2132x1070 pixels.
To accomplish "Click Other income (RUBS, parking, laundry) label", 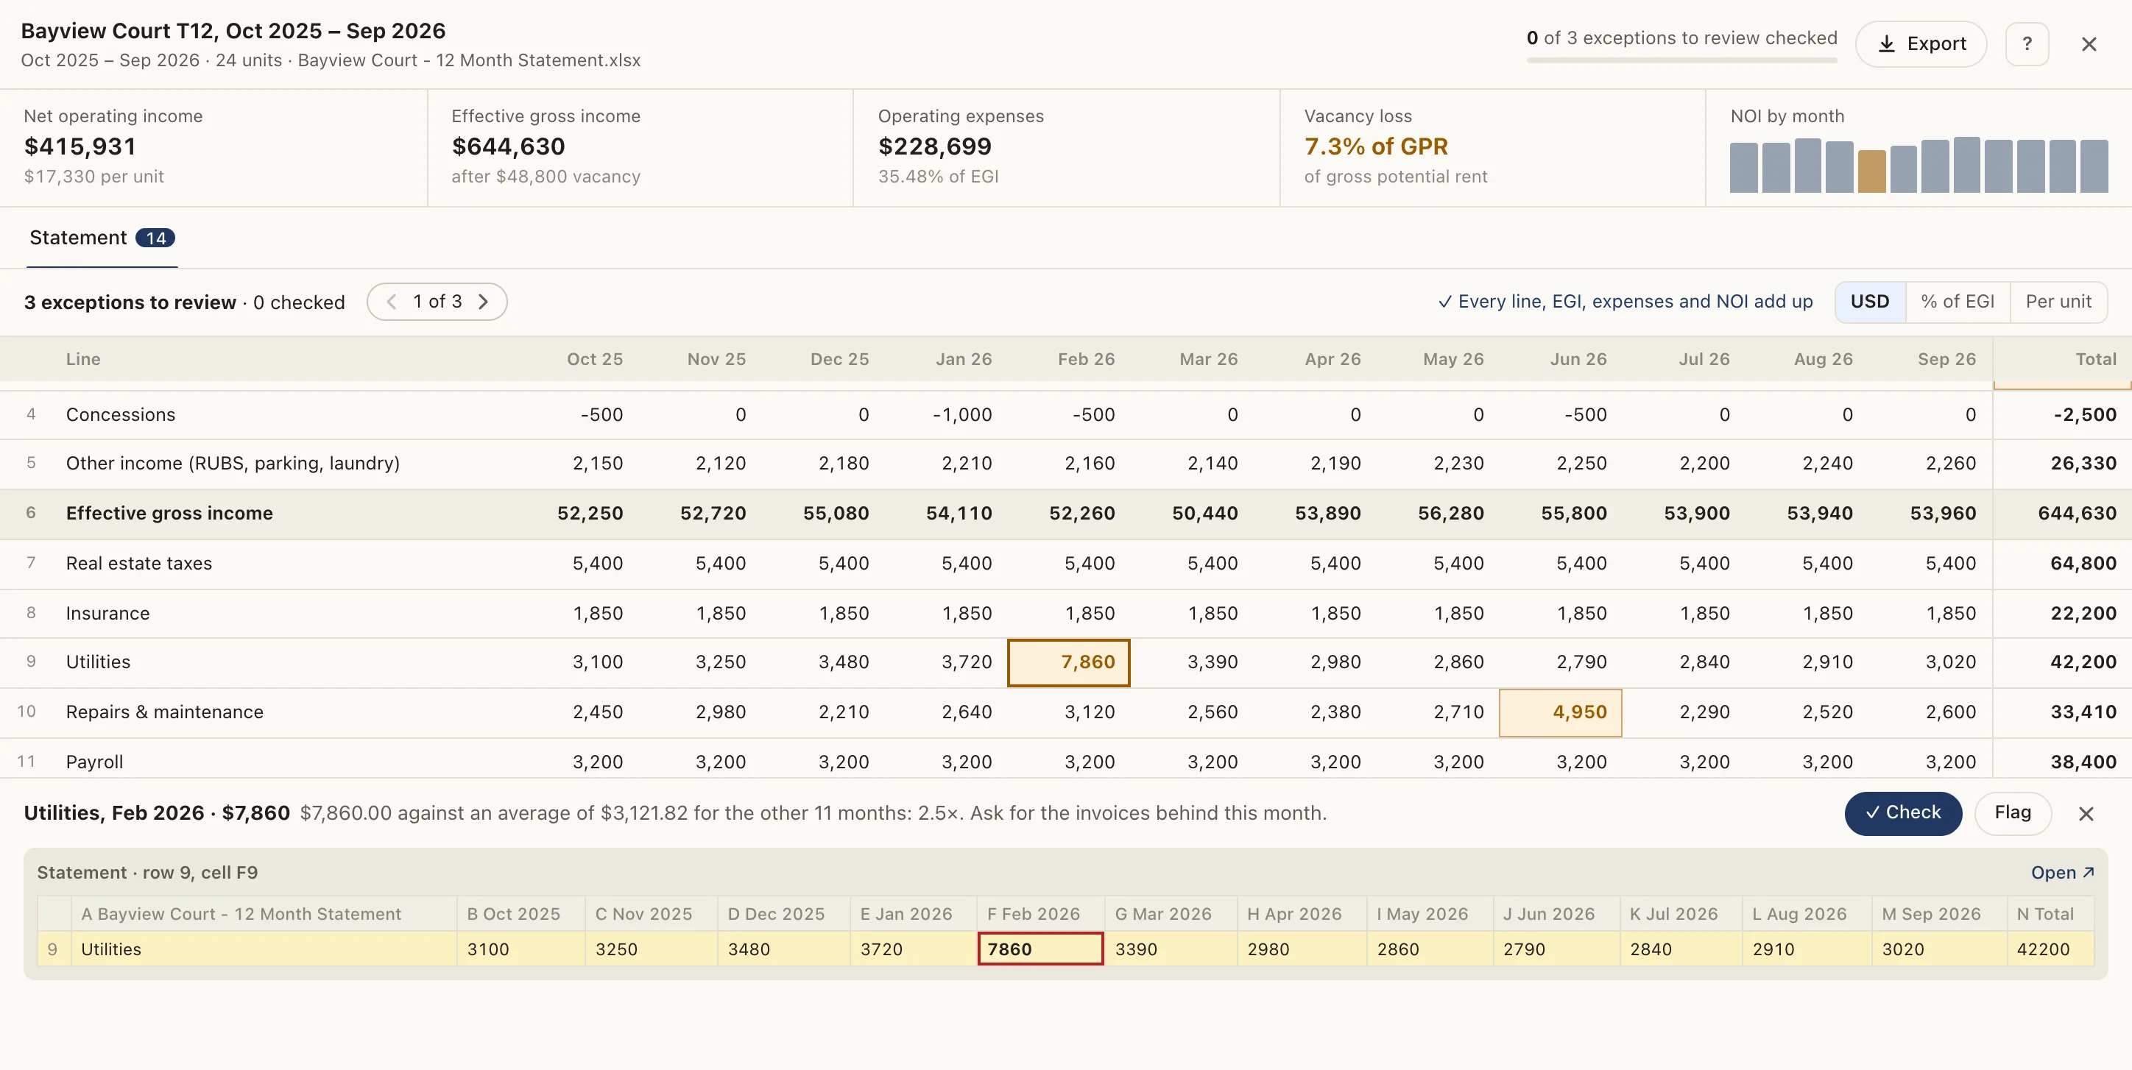I will pos(233,464).
